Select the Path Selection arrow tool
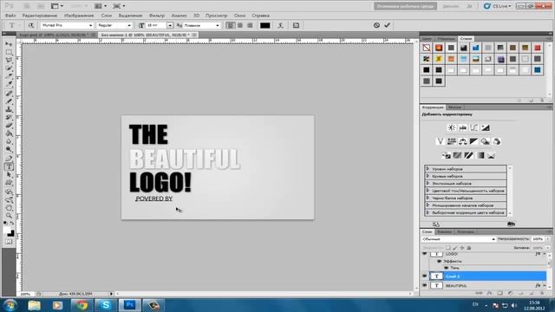 (x=9, y=175)
